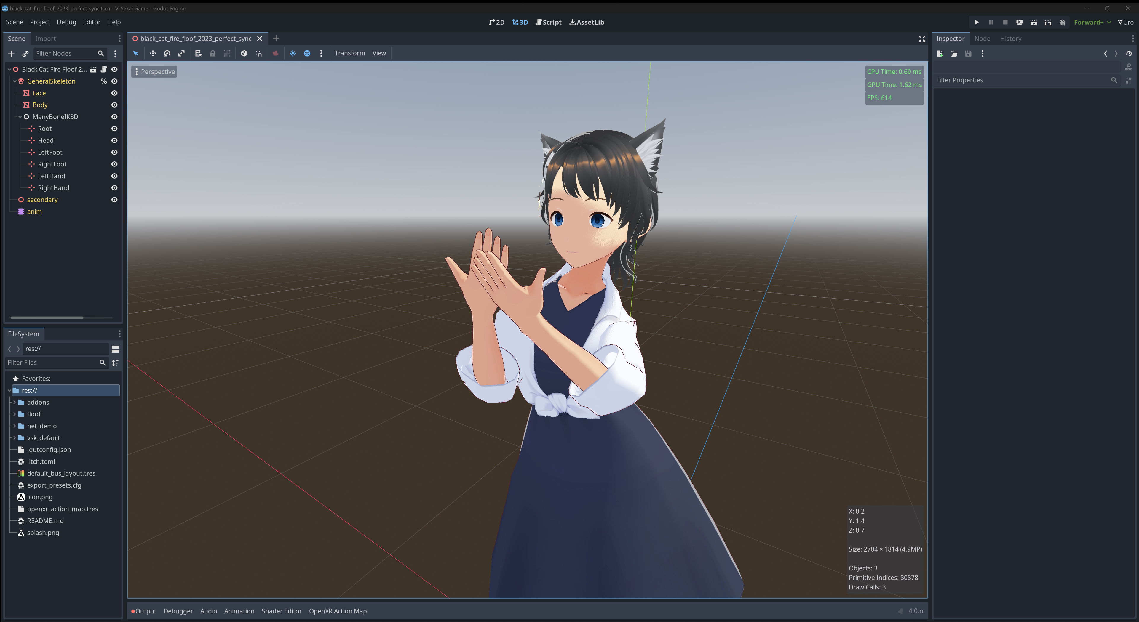1139x622 pixels.
Task: Toggle distraction free mode icon
Action: [922, 39]
